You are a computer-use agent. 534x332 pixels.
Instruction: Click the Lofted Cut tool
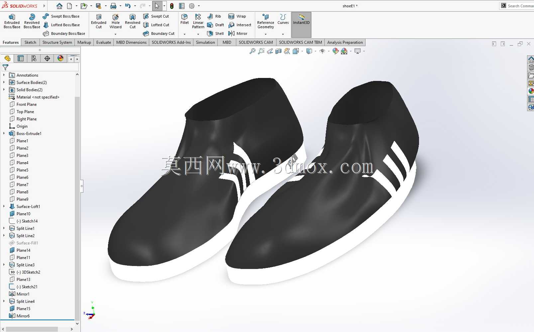click(x=156, y=25)
